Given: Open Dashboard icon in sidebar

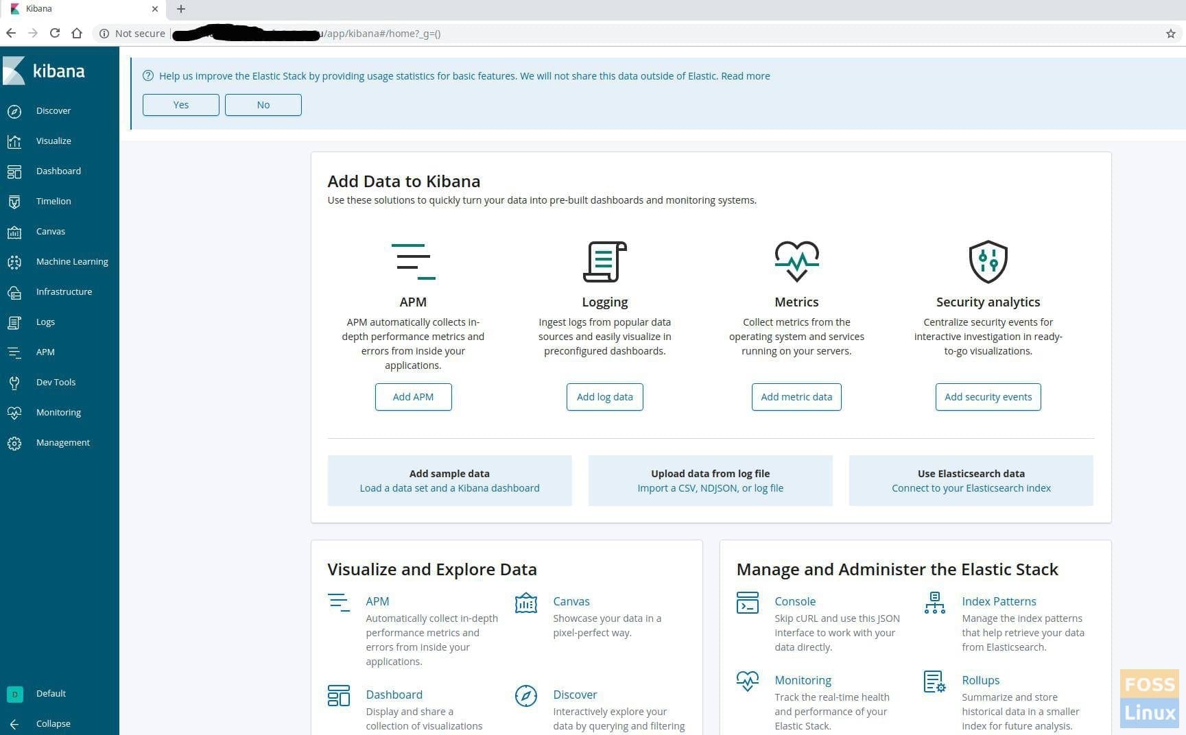Looking at the screenshot, I should click(14, 171).
